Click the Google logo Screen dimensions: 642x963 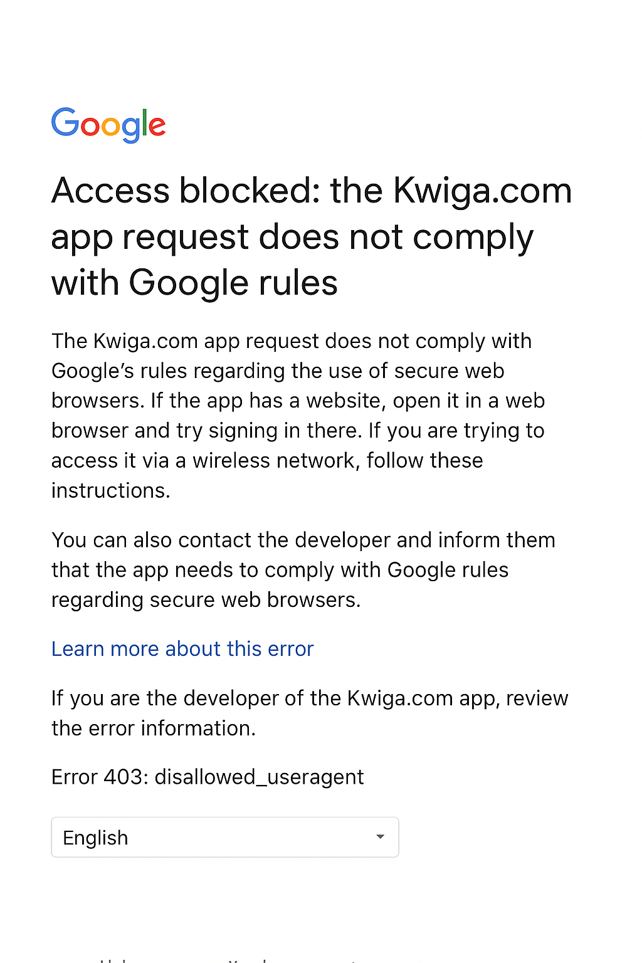pyautogui.click(x=108, y=124)
